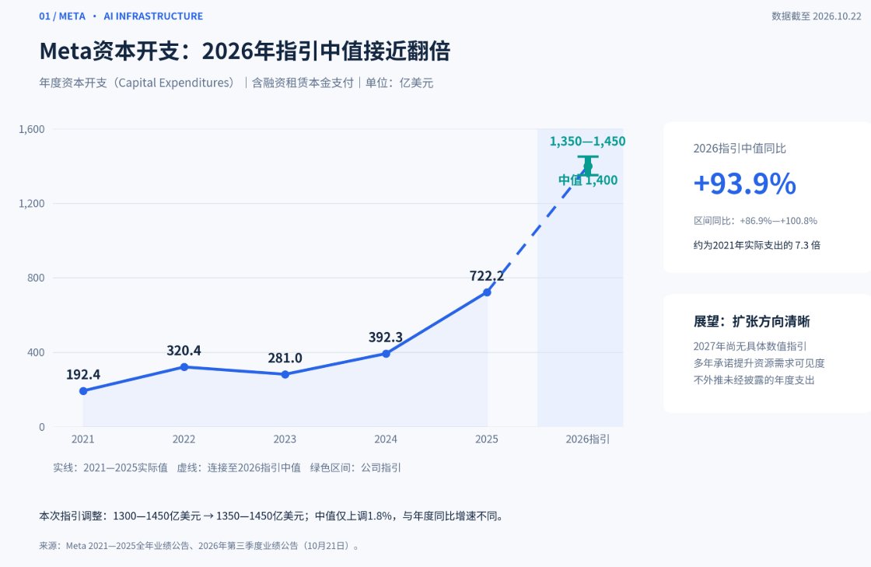Viewport: 871px width, 567px height.
Task: Click the legend entry "实线：2021—2025实际值"
Action: 110,467
